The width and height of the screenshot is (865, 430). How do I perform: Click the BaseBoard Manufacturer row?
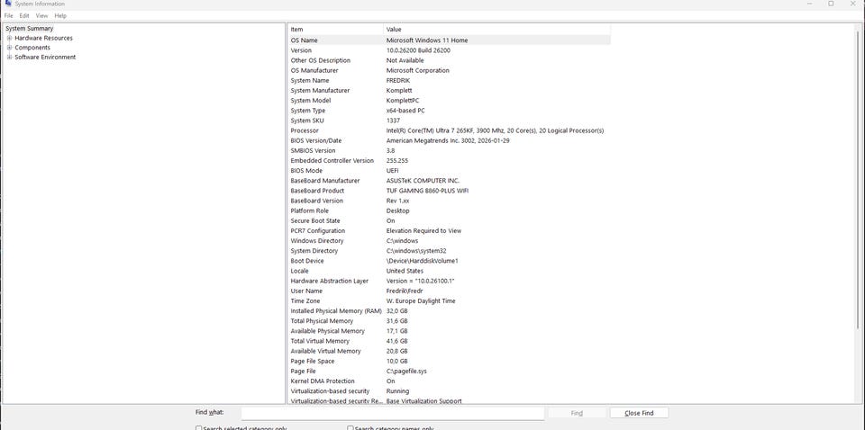pos(449,181)
